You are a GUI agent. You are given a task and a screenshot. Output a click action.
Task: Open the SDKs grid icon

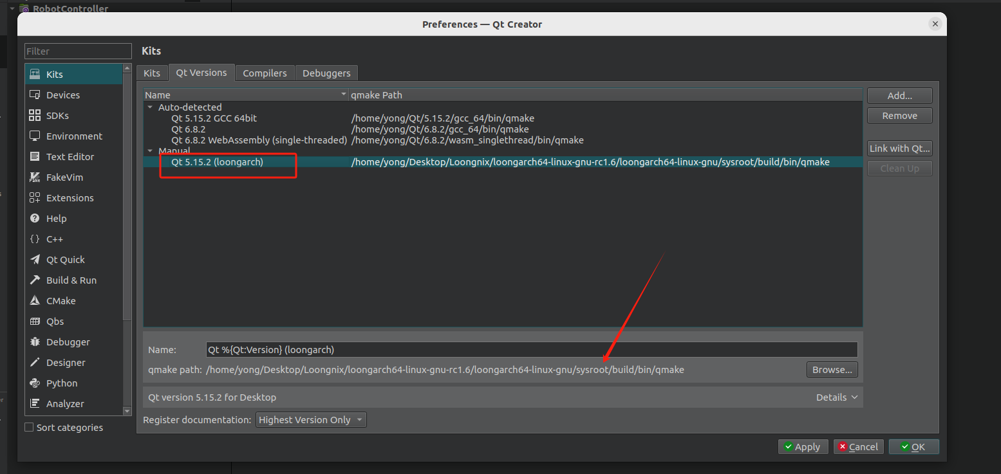tap(35, 115)
